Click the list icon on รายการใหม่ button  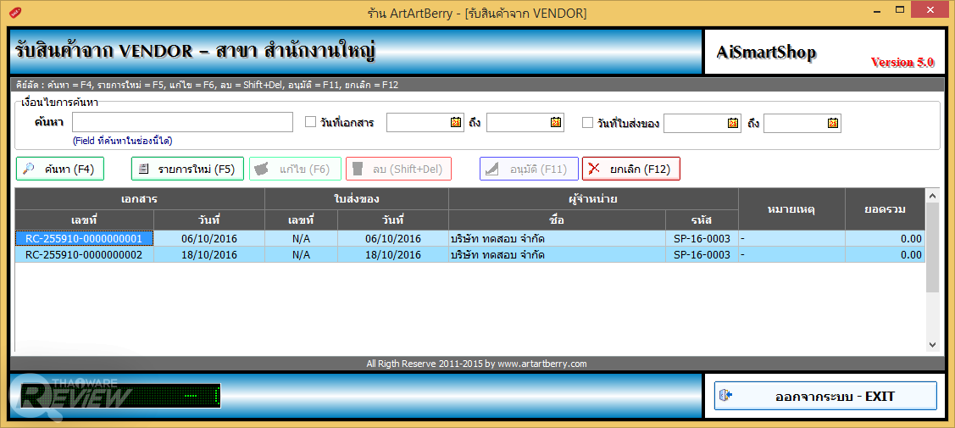click(x=144, y=169)
